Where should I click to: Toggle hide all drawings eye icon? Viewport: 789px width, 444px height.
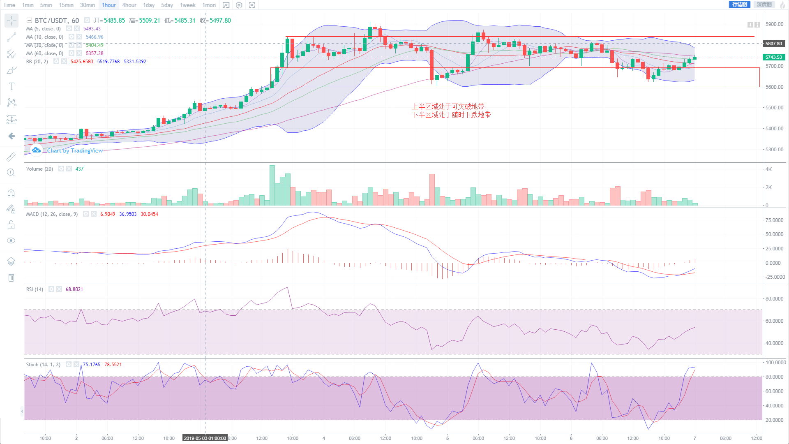tap(11, 240)
